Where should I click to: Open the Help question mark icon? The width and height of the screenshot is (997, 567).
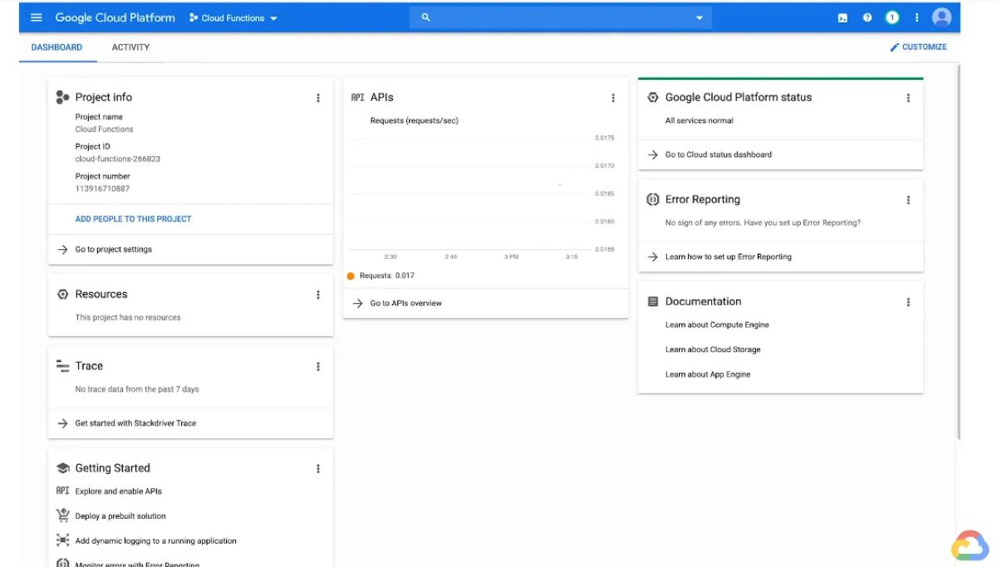[x=867, y=17]
